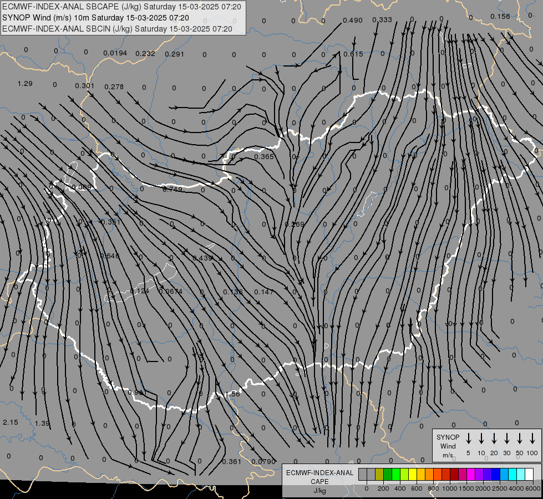Click the wind legend arrow above 5
Screen dimensions: 543x499
tap(468, 439)
